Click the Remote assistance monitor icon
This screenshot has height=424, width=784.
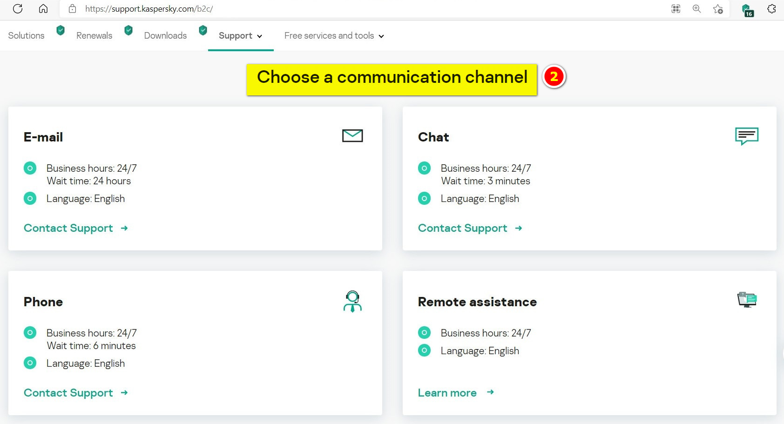[x=747, y=300]
